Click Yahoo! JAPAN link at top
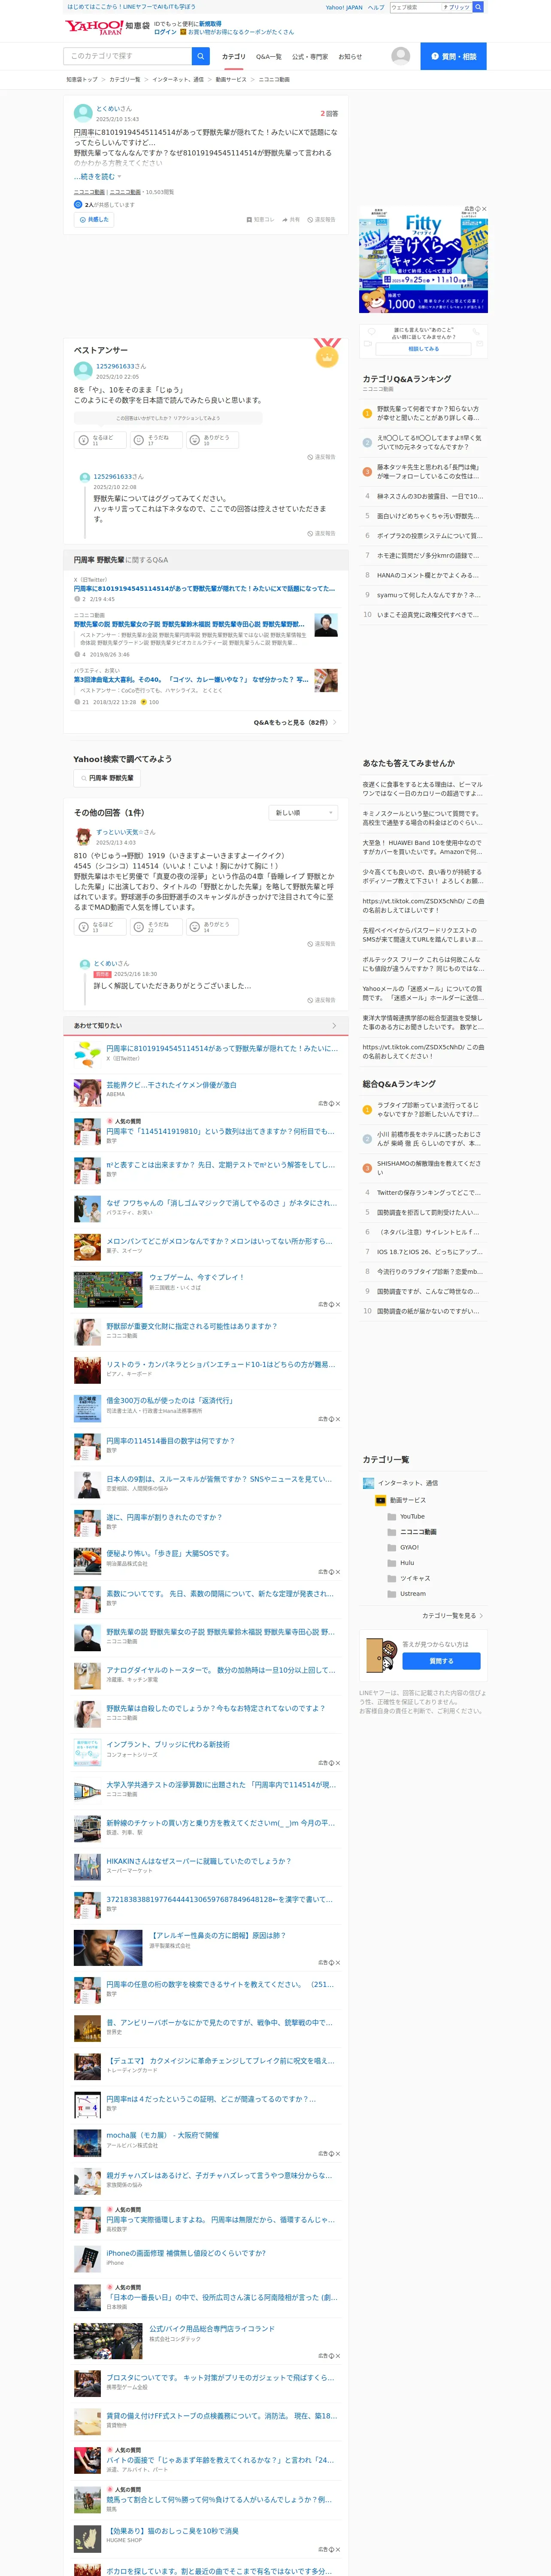Viewport: 551px width, 2576px height. click(344, 7)
